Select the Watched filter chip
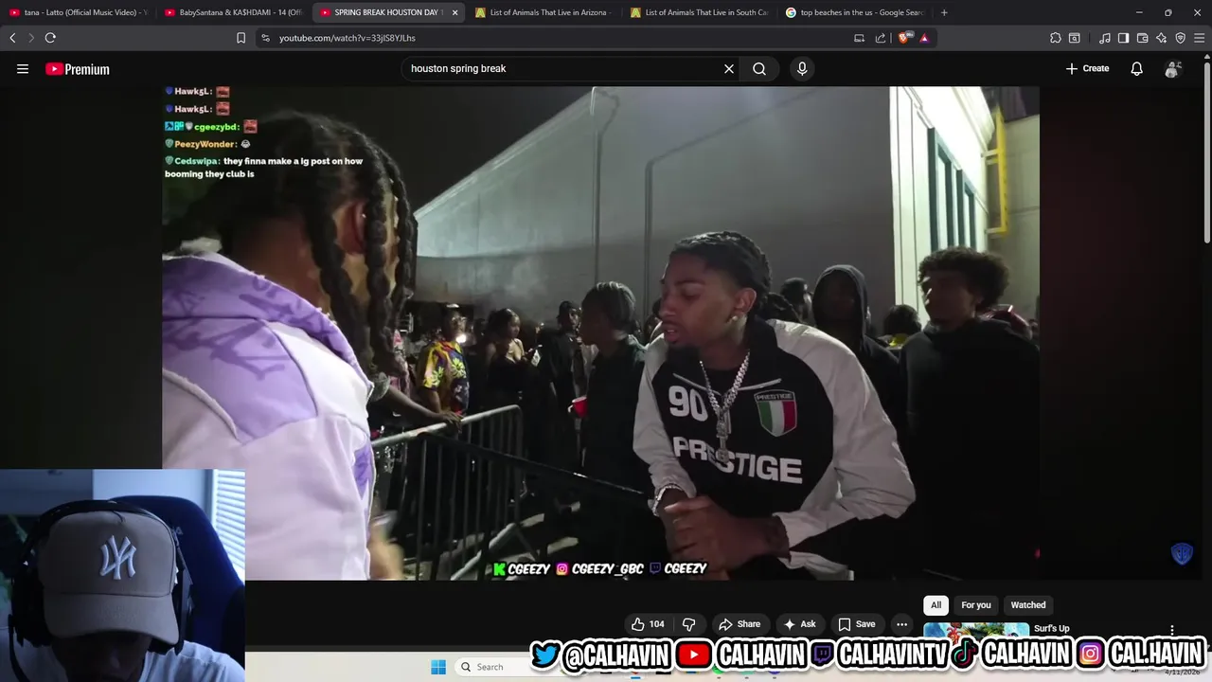Screen dimensions: 1212x682 coord(1028,605)
